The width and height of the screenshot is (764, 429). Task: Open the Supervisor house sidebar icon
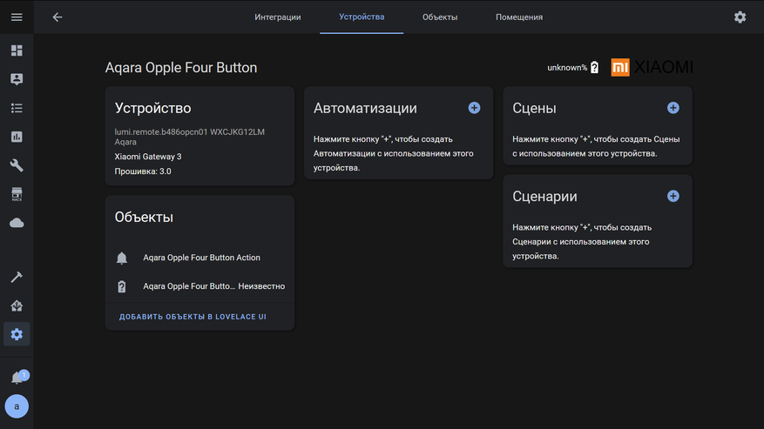[17, 305]
